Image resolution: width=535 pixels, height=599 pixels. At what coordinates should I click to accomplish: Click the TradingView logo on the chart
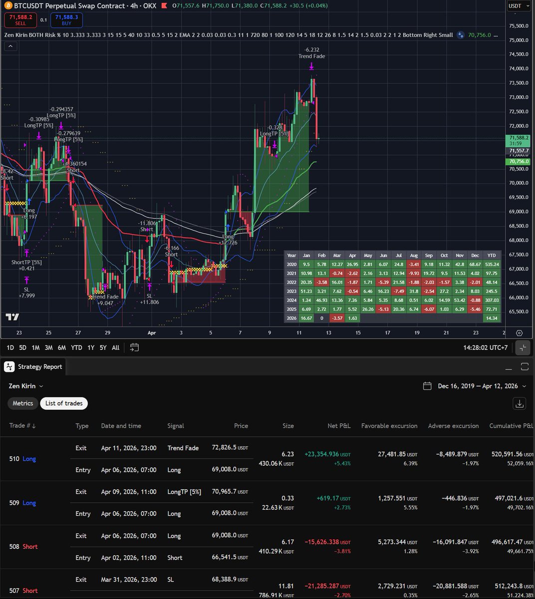[x=12, y=317]
